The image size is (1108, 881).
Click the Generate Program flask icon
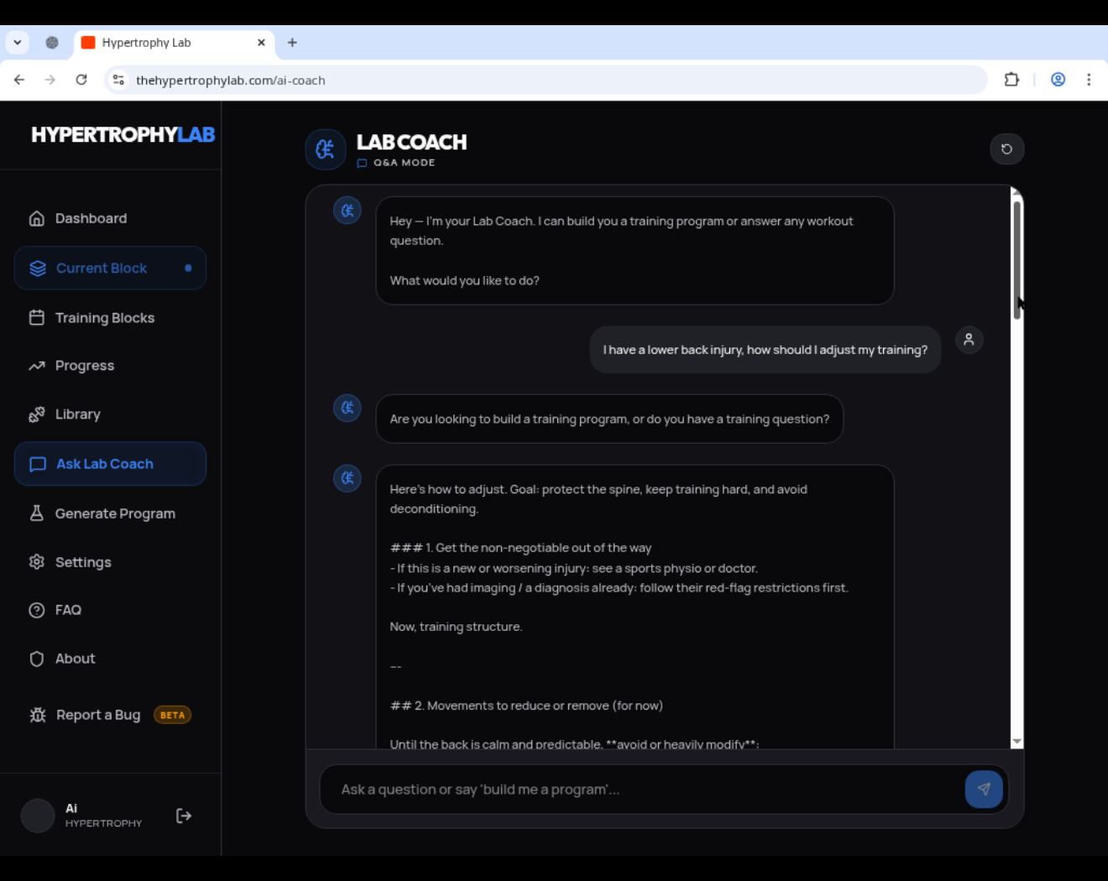(37, 513)
